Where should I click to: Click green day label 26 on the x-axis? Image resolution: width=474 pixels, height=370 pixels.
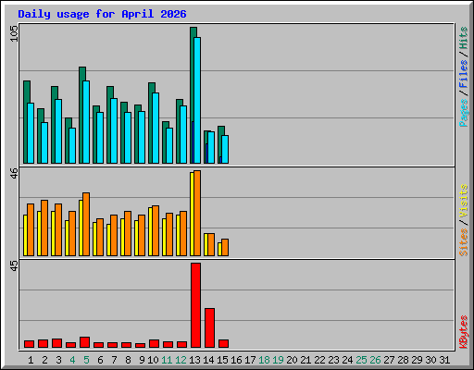click(x=375, y=360)
